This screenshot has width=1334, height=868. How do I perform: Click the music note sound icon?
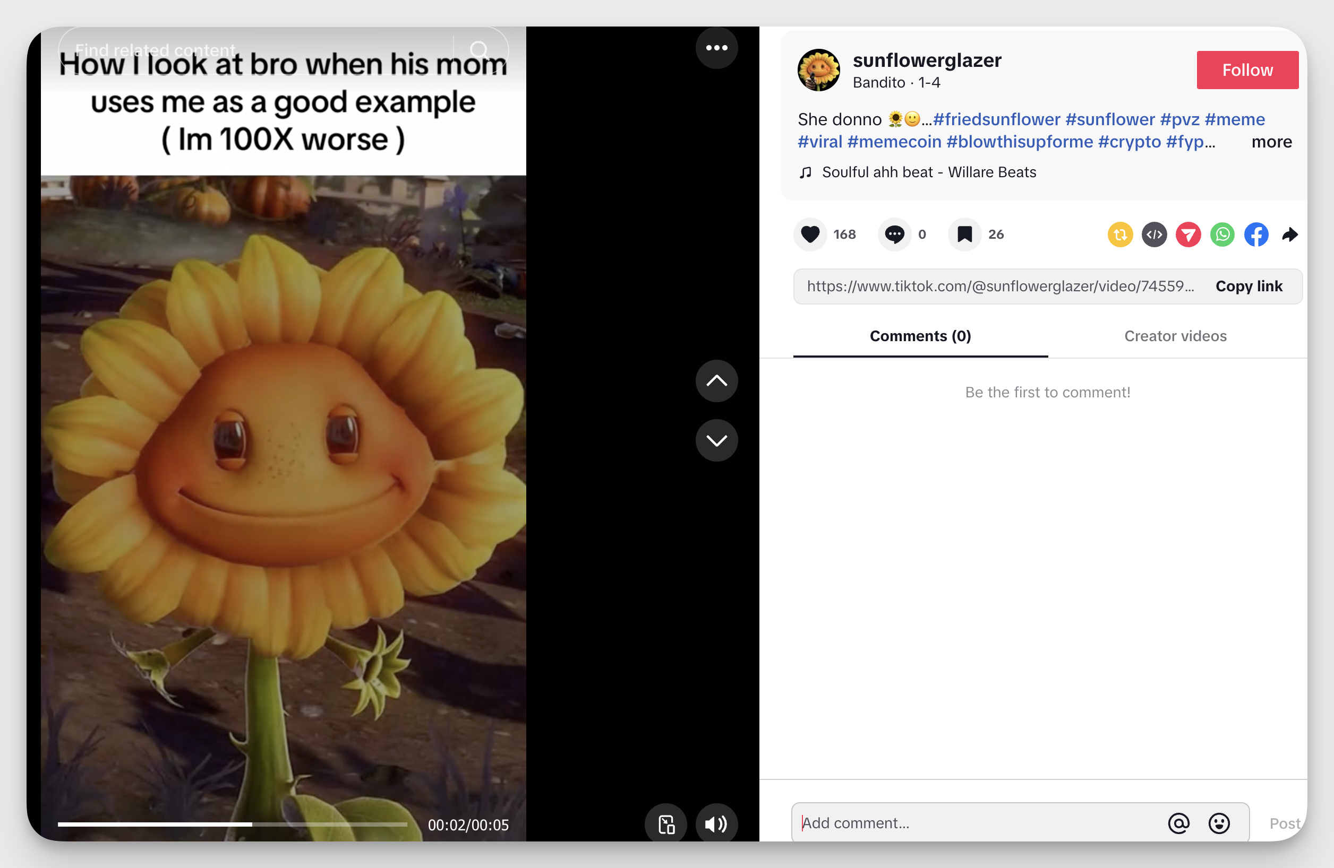[806, 172]
